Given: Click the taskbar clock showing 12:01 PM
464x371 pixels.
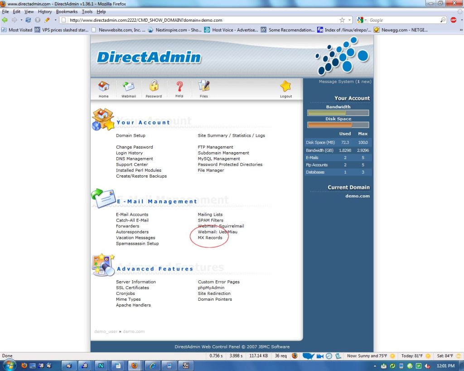Looking at the screenshot, I should (445, 366).
